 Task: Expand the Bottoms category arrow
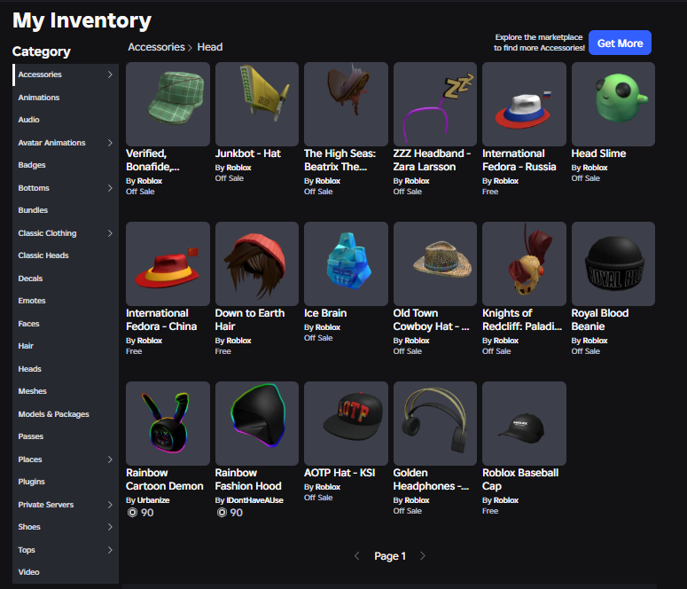[x=110, y=188]
